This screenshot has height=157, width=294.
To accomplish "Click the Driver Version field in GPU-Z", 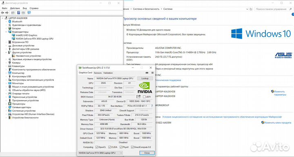I will point(123,129).
